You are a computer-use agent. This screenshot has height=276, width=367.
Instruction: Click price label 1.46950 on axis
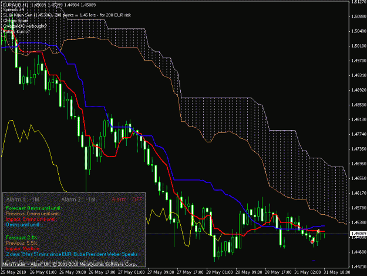coord(359,164)
